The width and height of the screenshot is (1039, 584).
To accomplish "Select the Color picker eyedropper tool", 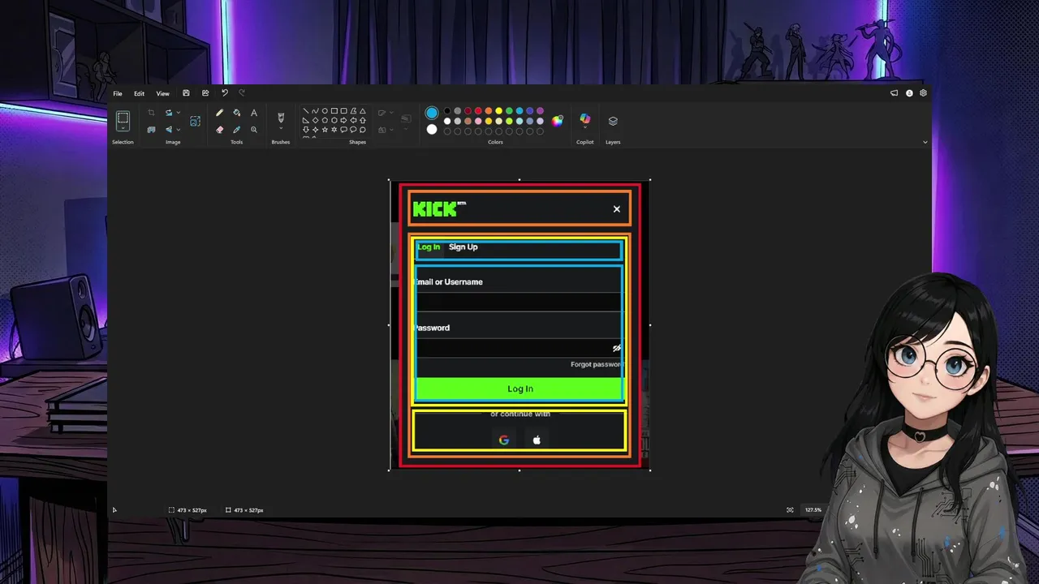I will click(236, 129).
